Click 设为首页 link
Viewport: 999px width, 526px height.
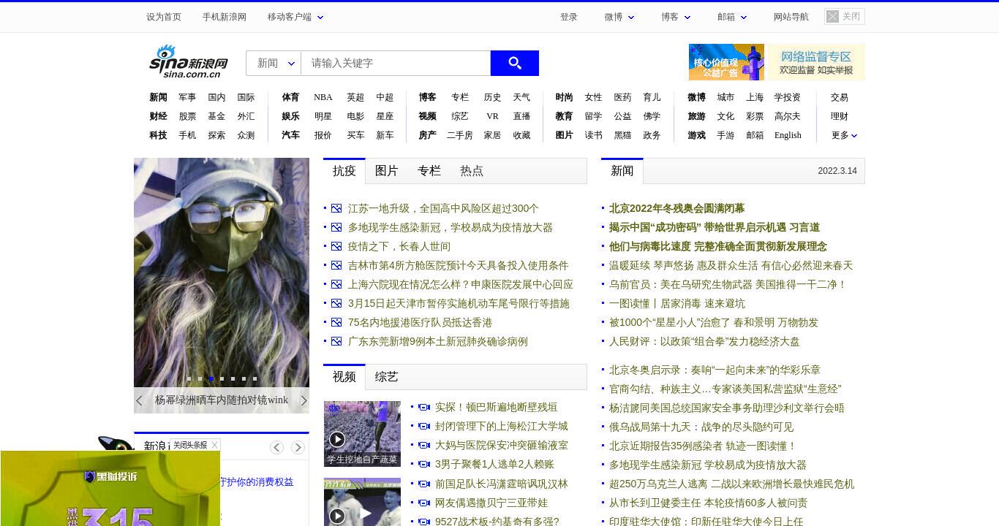164,17
